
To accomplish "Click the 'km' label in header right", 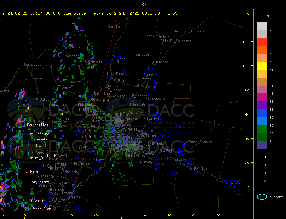I will pyautogui.click(x=249, y=13).
